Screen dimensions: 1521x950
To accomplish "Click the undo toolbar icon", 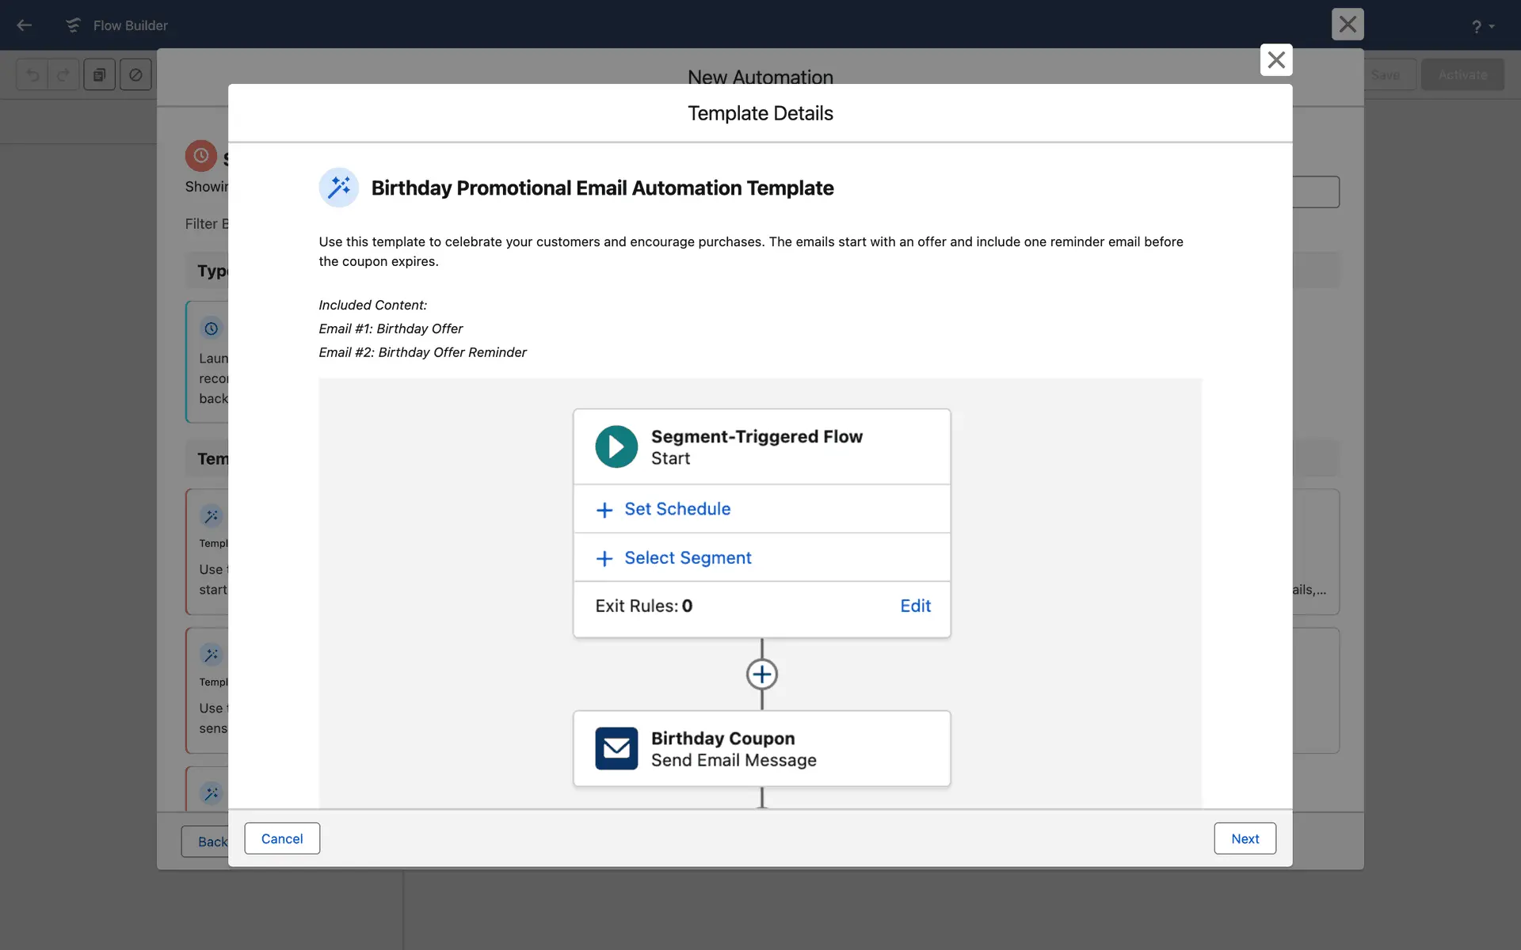I will (32, 75).
